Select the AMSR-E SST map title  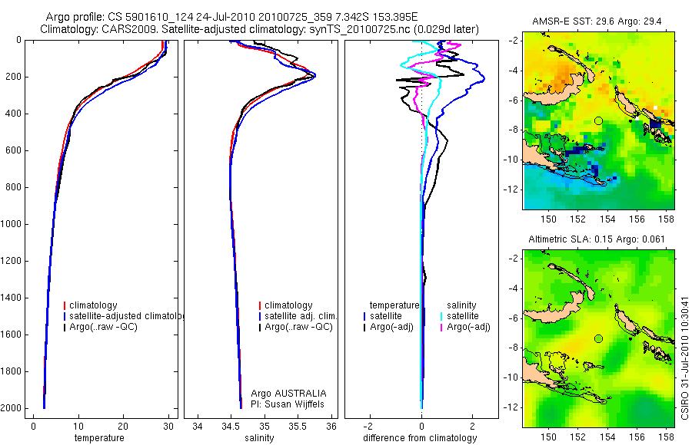pos(597,21)
